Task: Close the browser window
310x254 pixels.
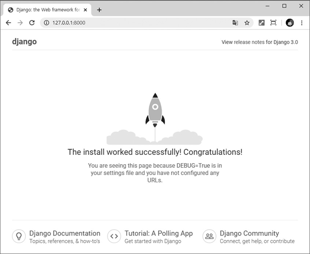Action: click(x=301, y=6)
